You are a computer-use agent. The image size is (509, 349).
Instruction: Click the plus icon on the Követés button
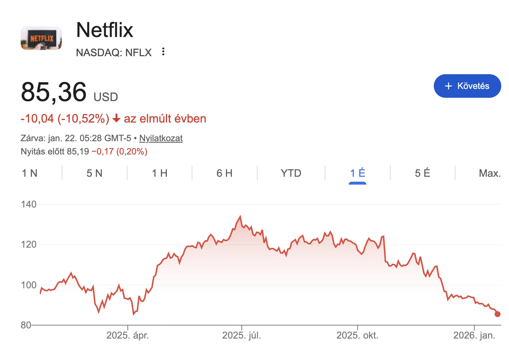tap(448, 86)
